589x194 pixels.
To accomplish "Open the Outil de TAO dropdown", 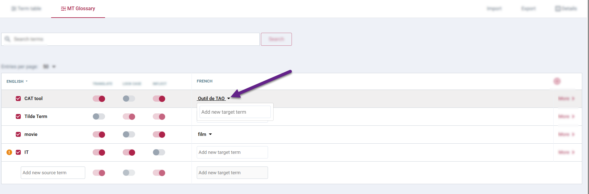I will click(228, 98).
